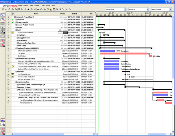
Task: Show the Charts sub-view at sidebar bottom
Action: click(3, 124)
